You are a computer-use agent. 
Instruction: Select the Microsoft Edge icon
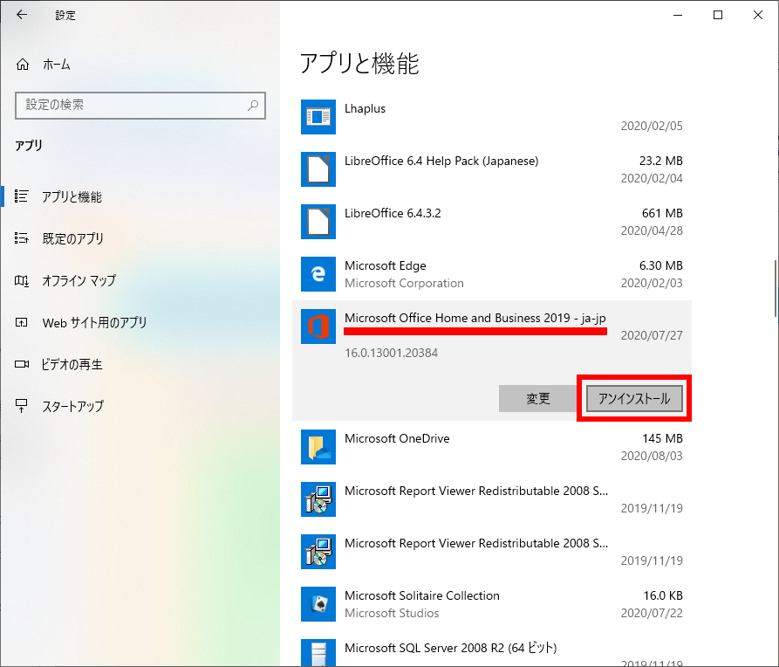318,274
